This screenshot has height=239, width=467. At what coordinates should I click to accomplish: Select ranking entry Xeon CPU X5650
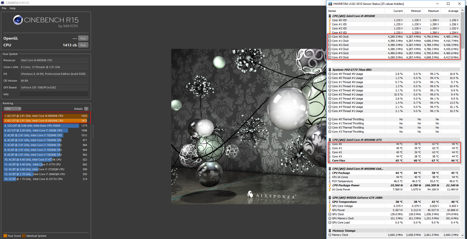46,125
